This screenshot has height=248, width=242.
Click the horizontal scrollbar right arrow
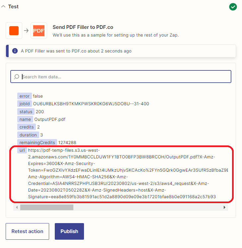tap(225, 207)
